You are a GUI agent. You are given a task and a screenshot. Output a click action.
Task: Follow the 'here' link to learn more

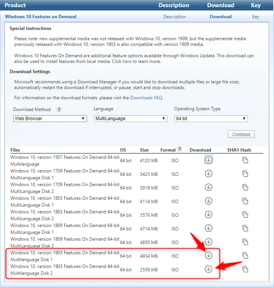coord(127,61)
